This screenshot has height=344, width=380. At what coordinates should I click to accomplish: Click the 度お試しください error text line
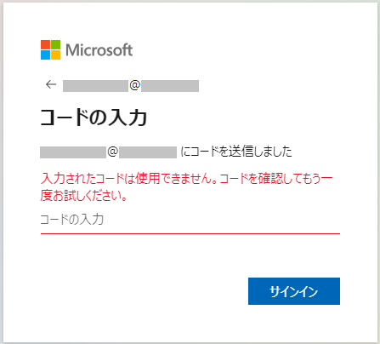(x=83, y=195)
